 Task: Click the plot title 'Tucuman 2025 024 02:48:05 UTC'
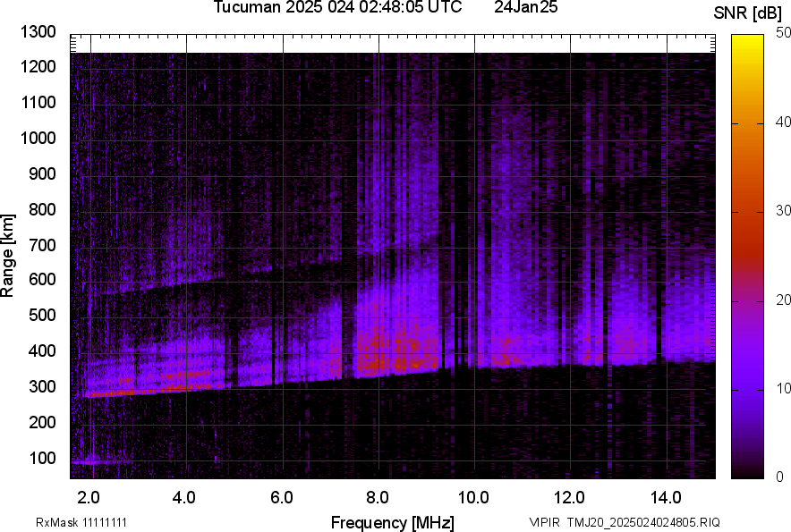click(x=337, y=8)
